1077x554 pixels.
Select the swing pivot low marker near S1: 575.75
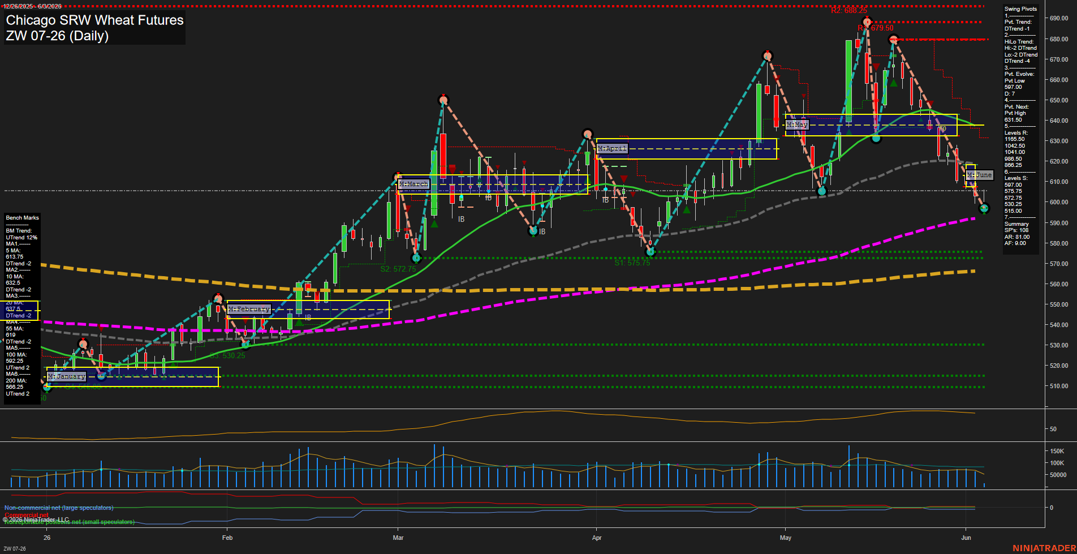click(x=650, y=252)
